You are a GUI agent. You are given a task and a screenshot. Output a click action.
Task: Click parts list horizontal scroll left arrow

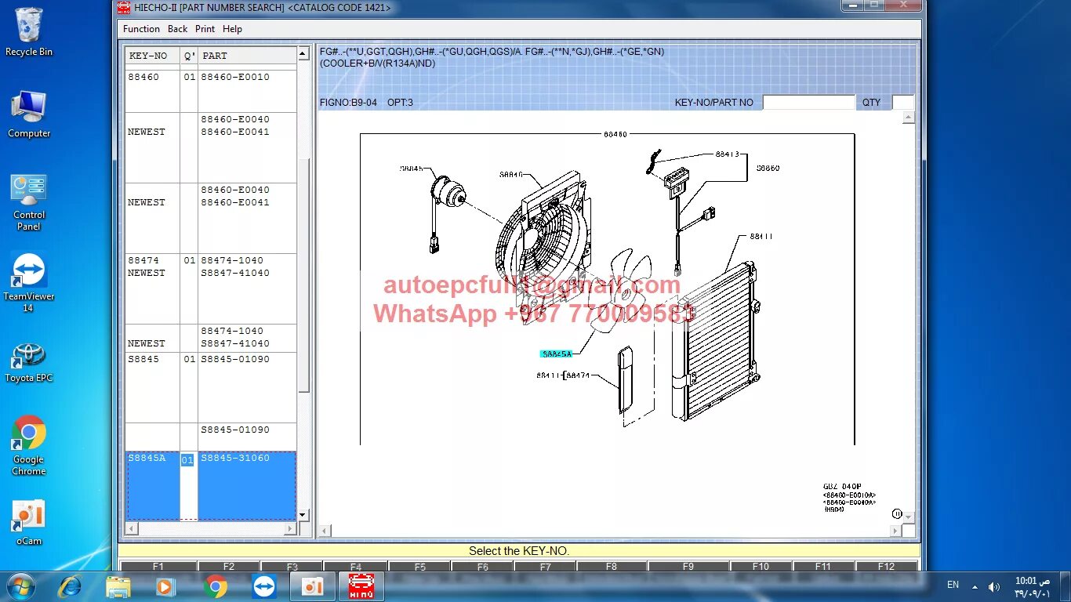pyautogui.click(x=132, y=529)
